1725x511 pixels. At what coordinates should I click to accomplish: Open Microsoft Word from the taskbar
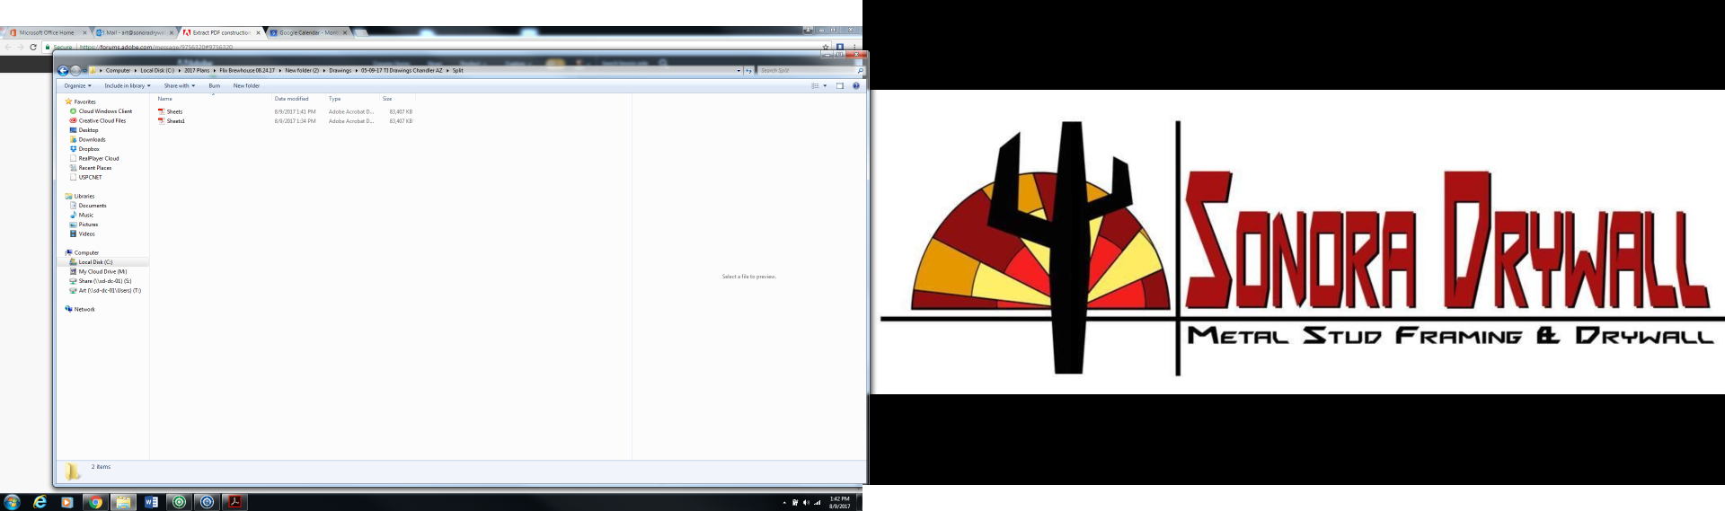[x=151, y=502]
